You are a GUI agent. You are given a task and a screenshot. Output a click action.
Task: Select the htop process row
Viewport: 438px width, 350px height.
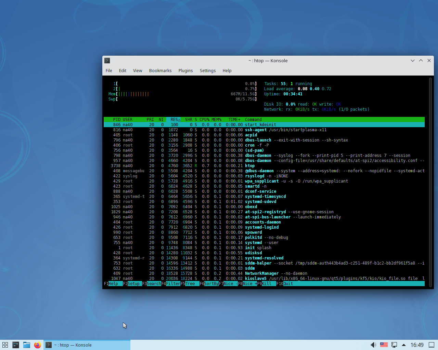pos(264,166)
